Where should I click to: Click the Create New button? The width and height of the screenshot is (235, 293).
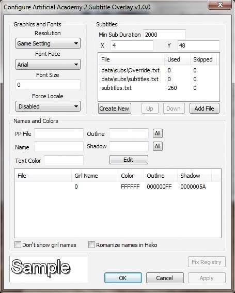click(x=115, y=109)
